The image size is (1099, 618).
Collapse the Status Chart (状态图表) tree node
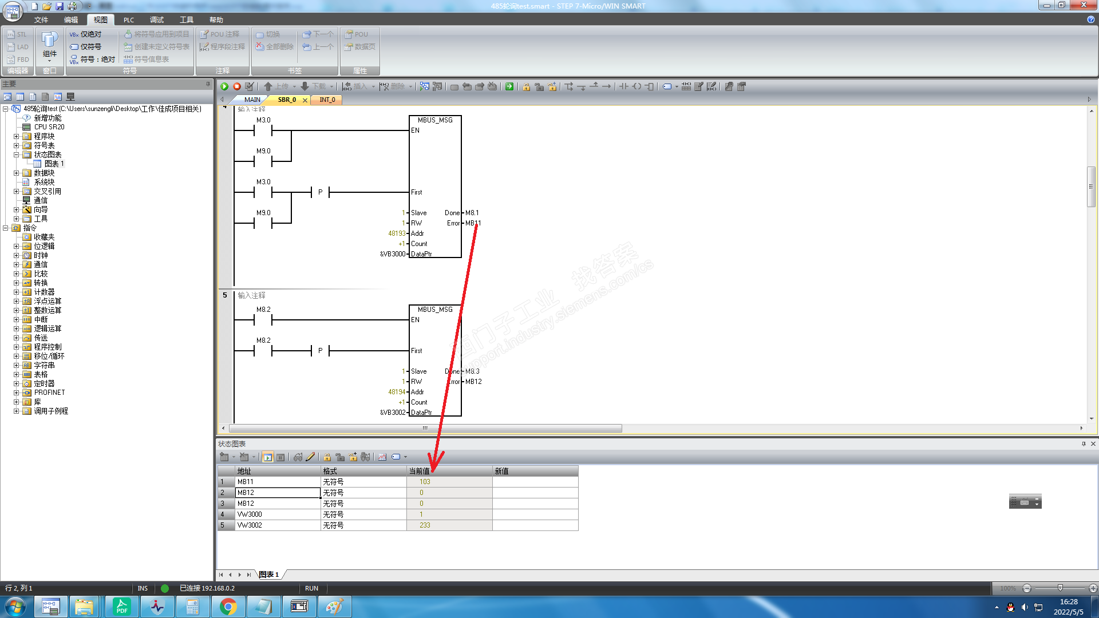click(x=17, y=154)
